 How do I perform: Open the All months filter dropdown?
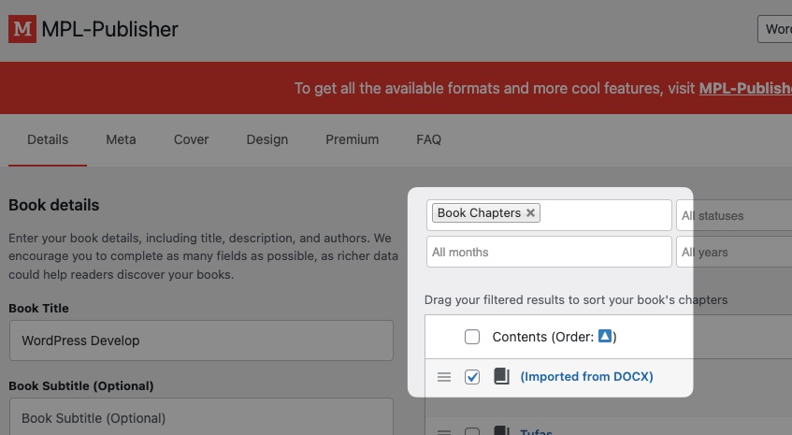tap(549, 252)
